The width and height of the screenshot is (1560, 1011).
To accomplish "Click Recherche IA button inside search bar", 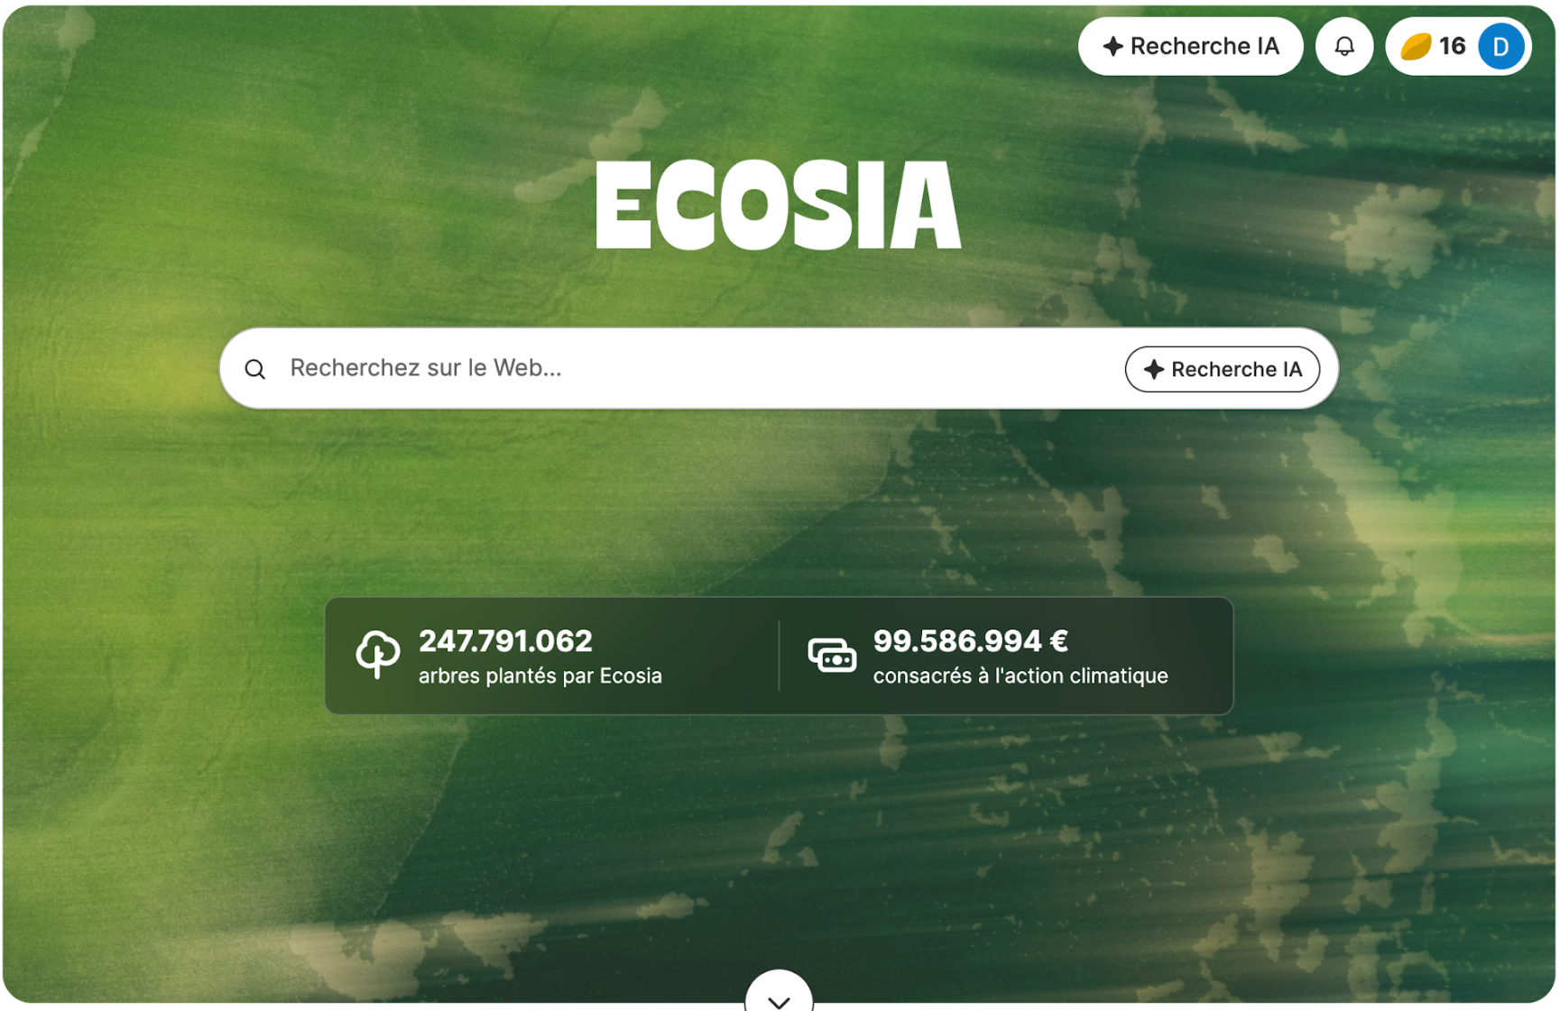I will [1222, 369].
